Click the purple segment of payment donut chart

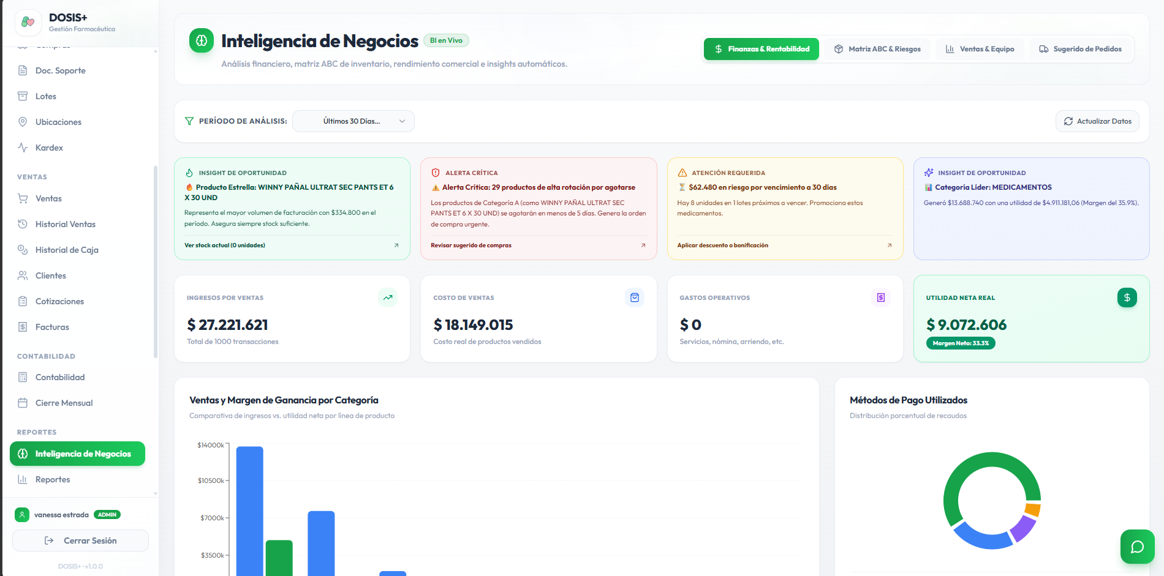1022,528
